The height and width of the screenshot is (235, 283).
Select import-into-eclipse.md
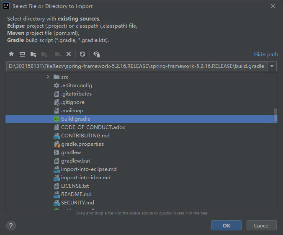141,169
